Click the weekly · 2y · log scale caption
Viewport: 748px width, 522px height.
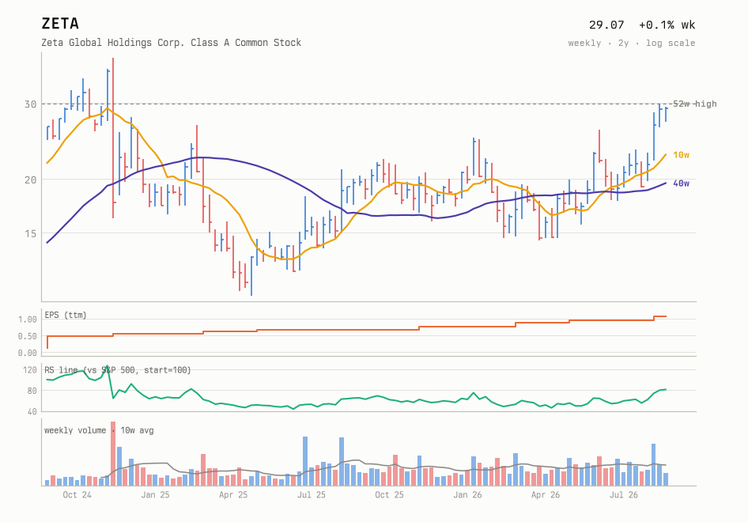pos(632,43)
